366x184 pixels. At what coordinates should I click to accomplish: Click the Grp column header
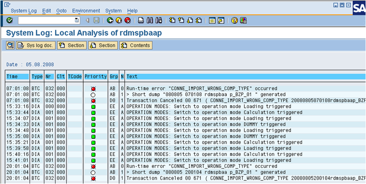(114, 77)
